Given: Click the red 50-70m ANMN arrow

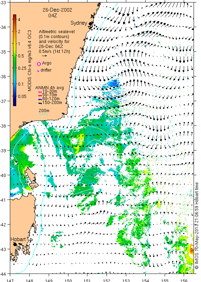Looking at the screenshot, I should click(40, 96).
